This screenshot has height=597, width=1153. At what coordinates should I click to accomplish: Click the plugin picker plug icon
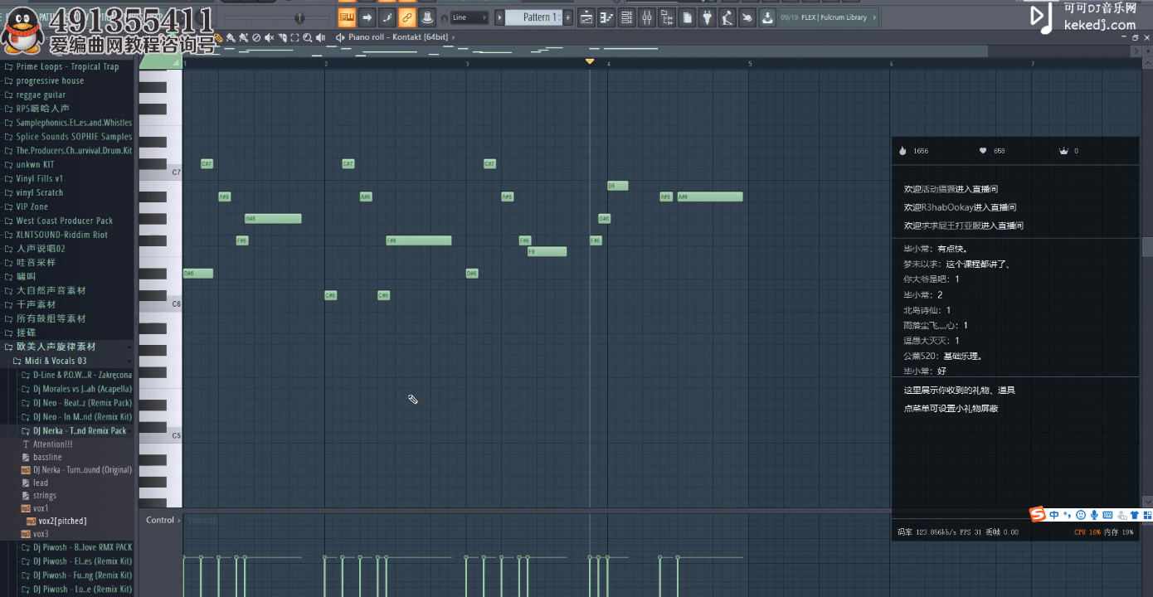tap(707, 17)
